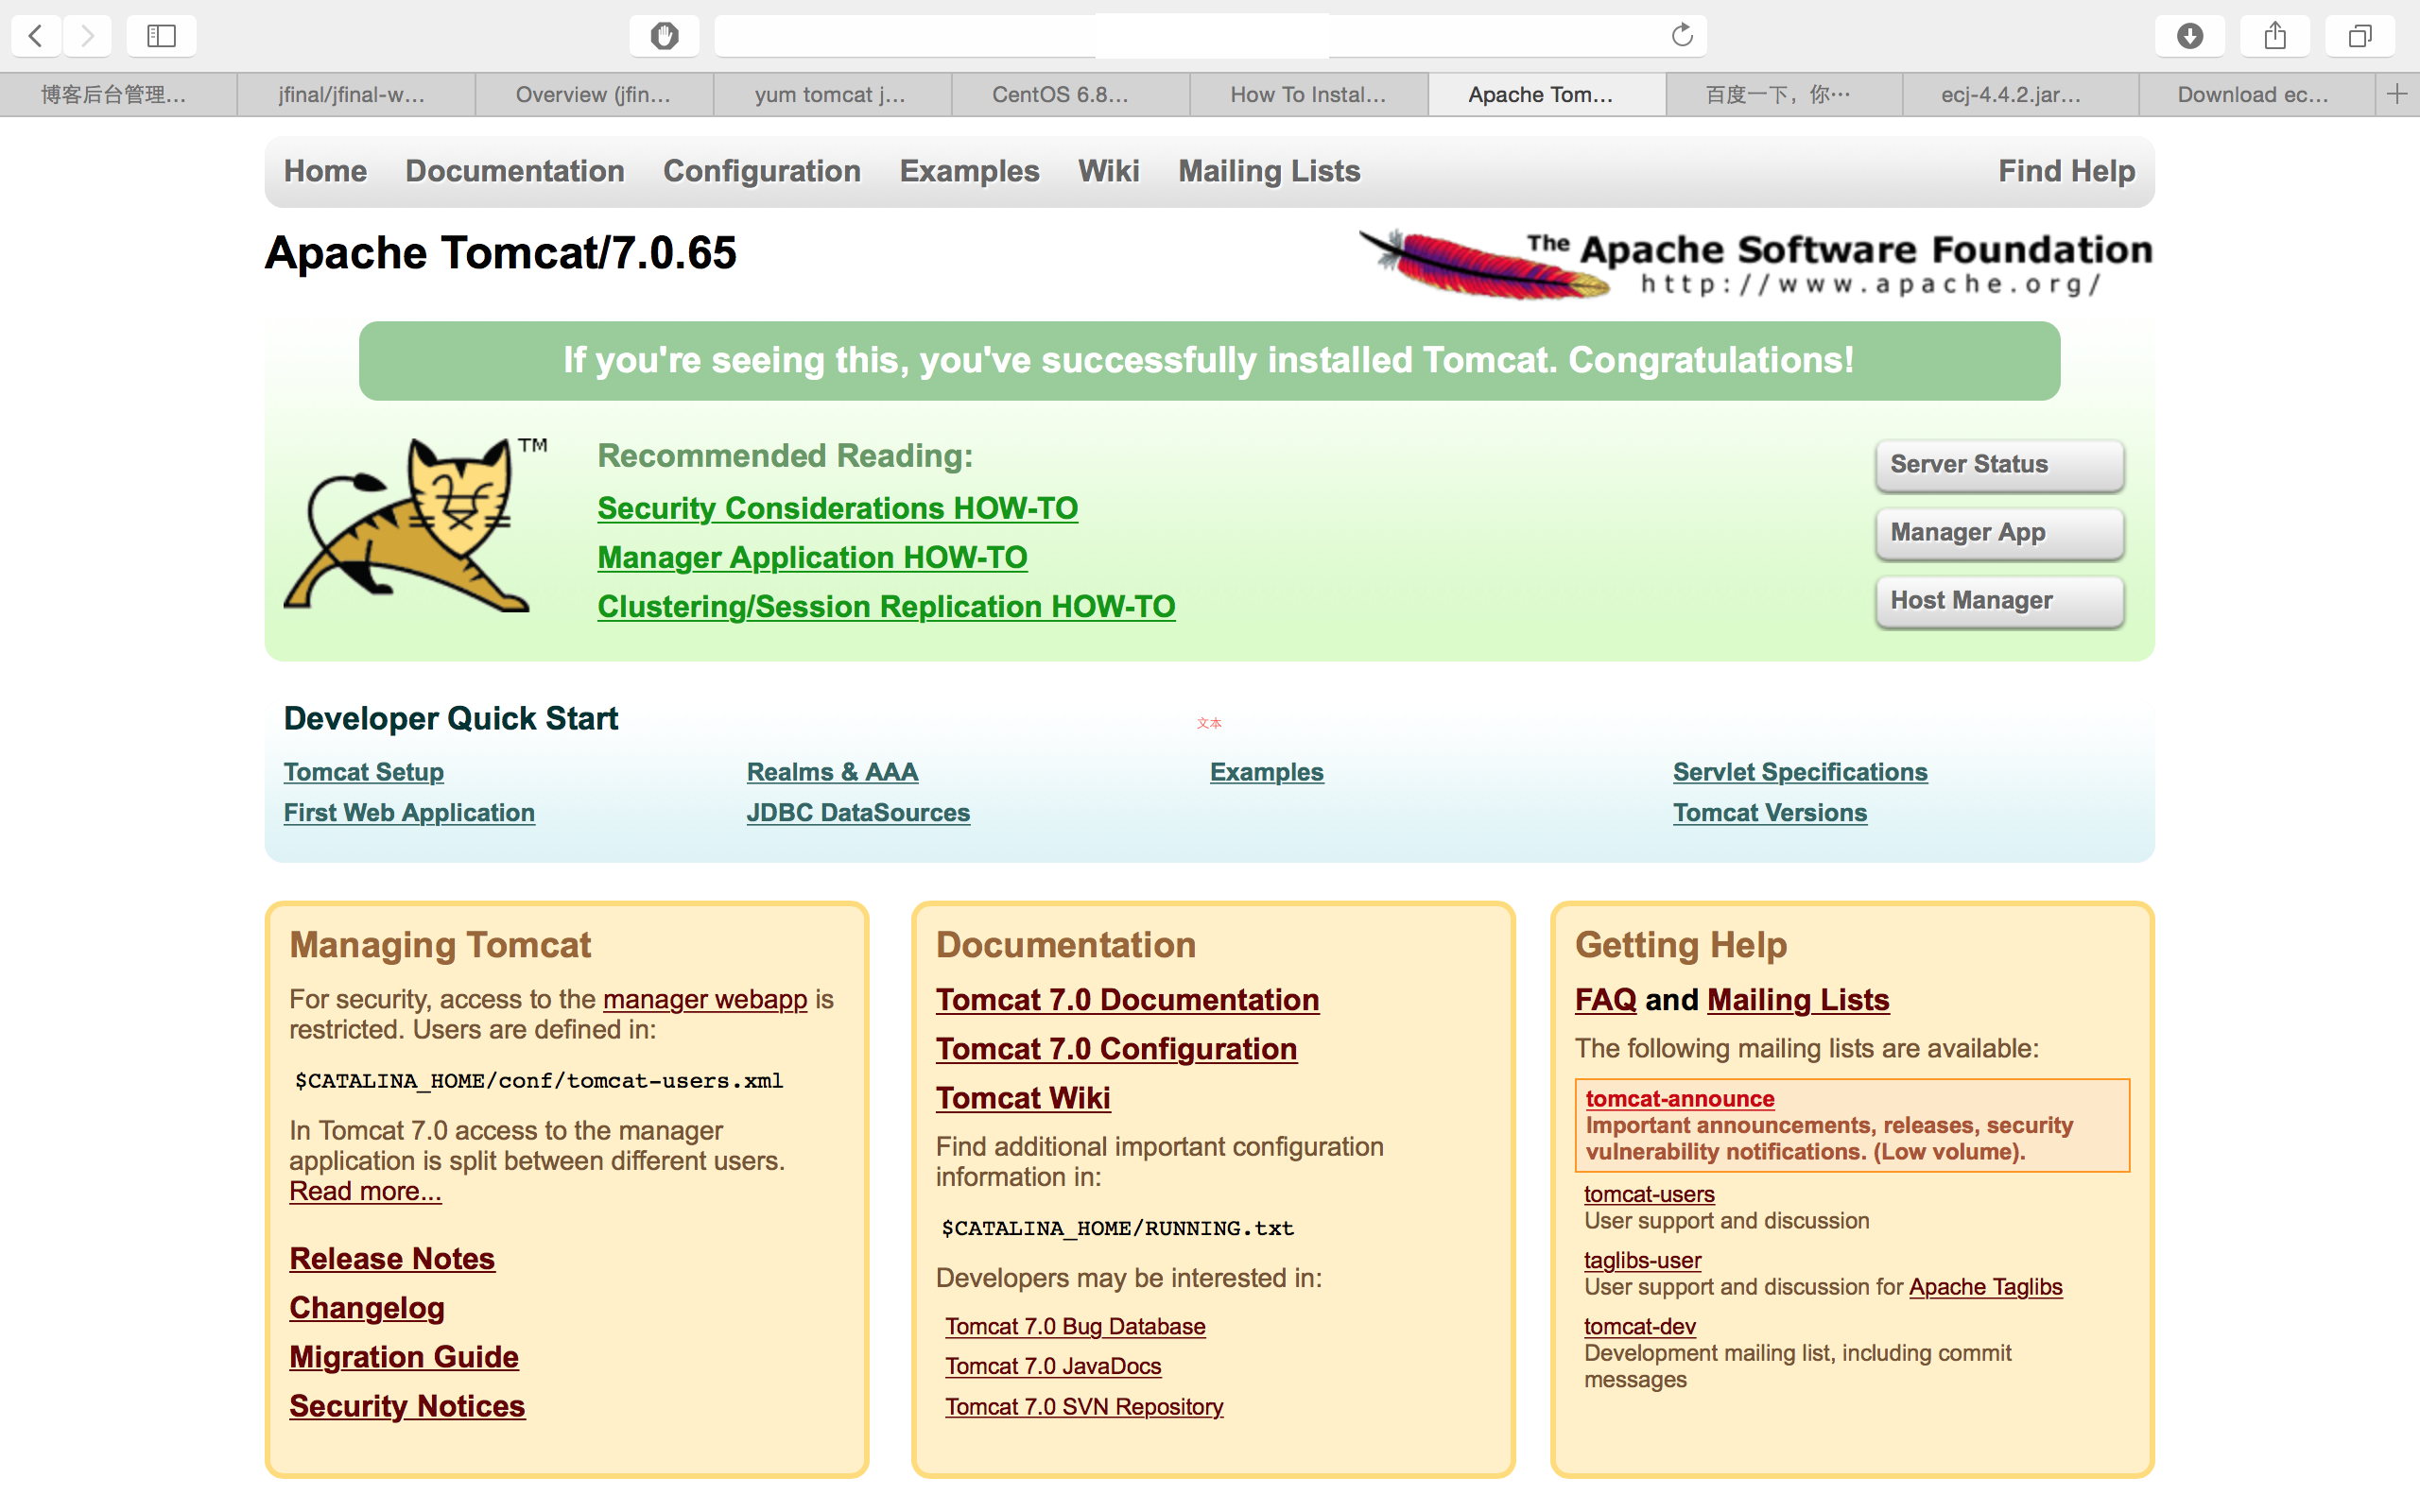The image size is (2420, 1512).
Task: Open the Tomcat 7.0 Configuration link
Action: pos(1116,1049)
